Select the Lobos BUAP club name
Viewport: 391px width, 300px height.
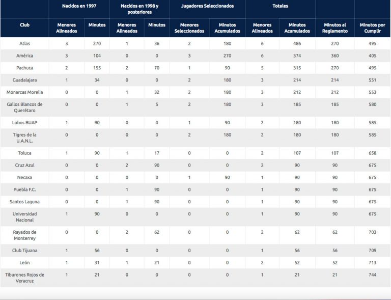tap(24, 123)
